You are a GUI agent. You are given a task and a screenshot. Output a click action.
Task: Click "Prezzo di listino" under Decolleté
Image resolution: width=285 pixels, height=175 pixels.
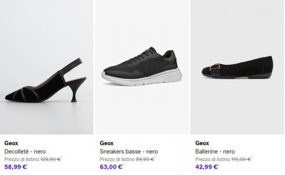21,159
